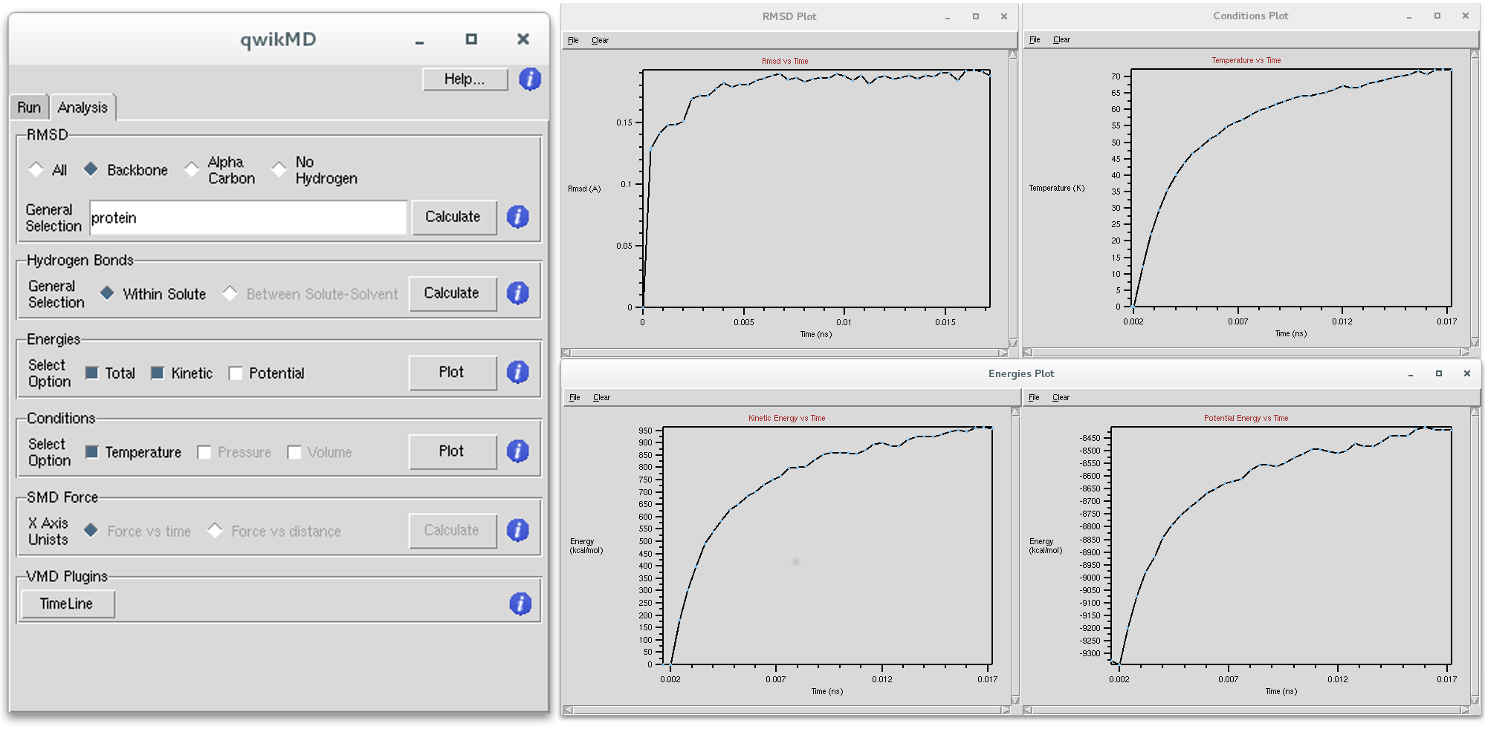Show info for Energies section
The image size is (1485, 729).
517,372
